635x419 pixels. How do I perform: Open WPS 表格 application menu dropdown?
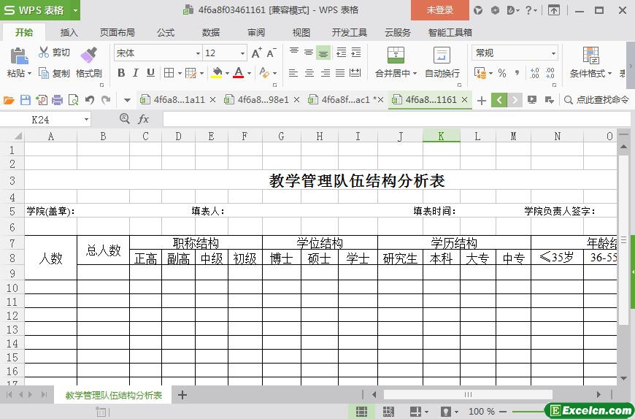coord(75,10)
